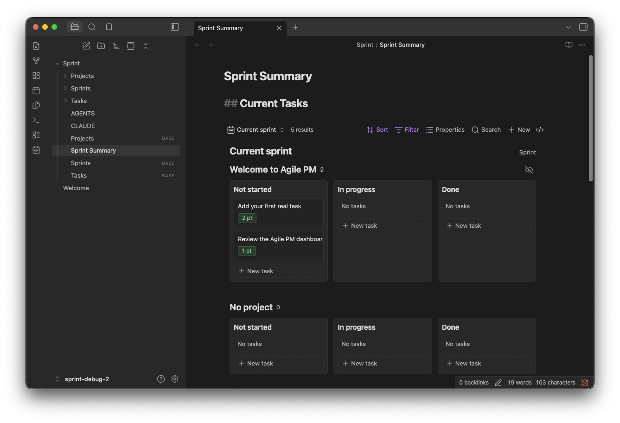Open the bookmarks pane icon

coord(109,27)
